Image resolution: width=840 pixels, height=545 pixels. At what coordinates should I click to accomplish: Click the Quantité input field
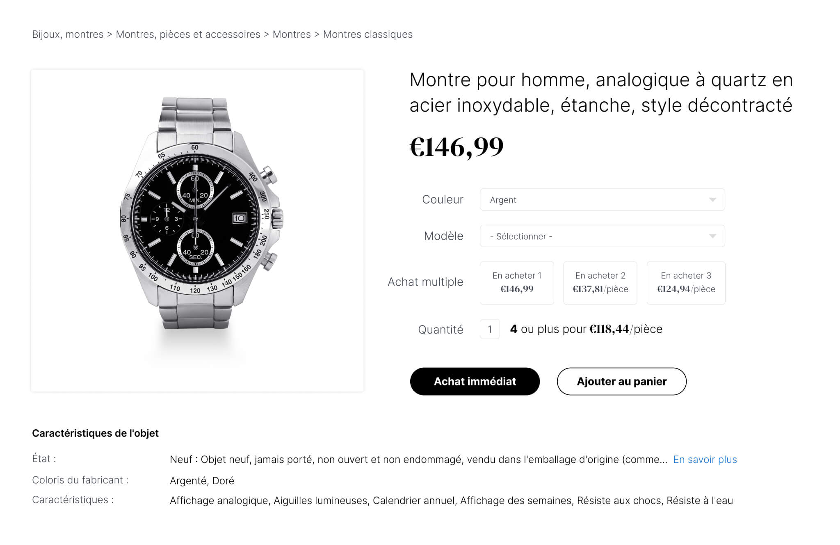point(490,329)
